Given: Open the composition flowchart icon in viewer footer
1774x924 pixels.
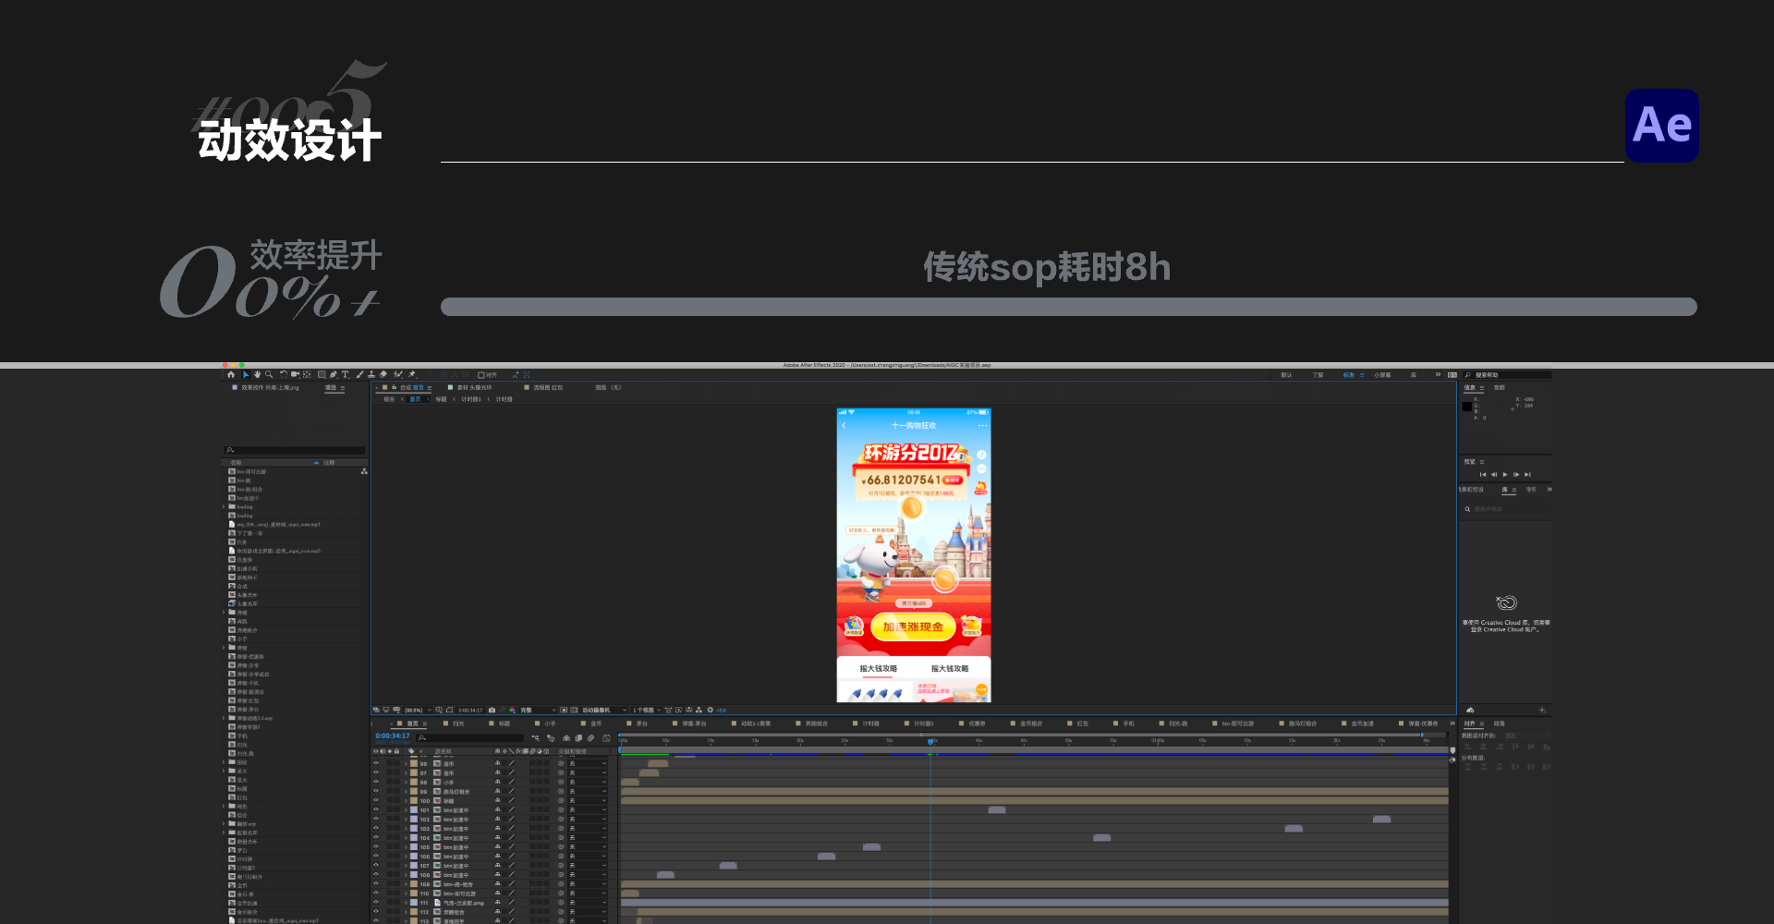Looking at the screenshot, I should pos(699,710).
